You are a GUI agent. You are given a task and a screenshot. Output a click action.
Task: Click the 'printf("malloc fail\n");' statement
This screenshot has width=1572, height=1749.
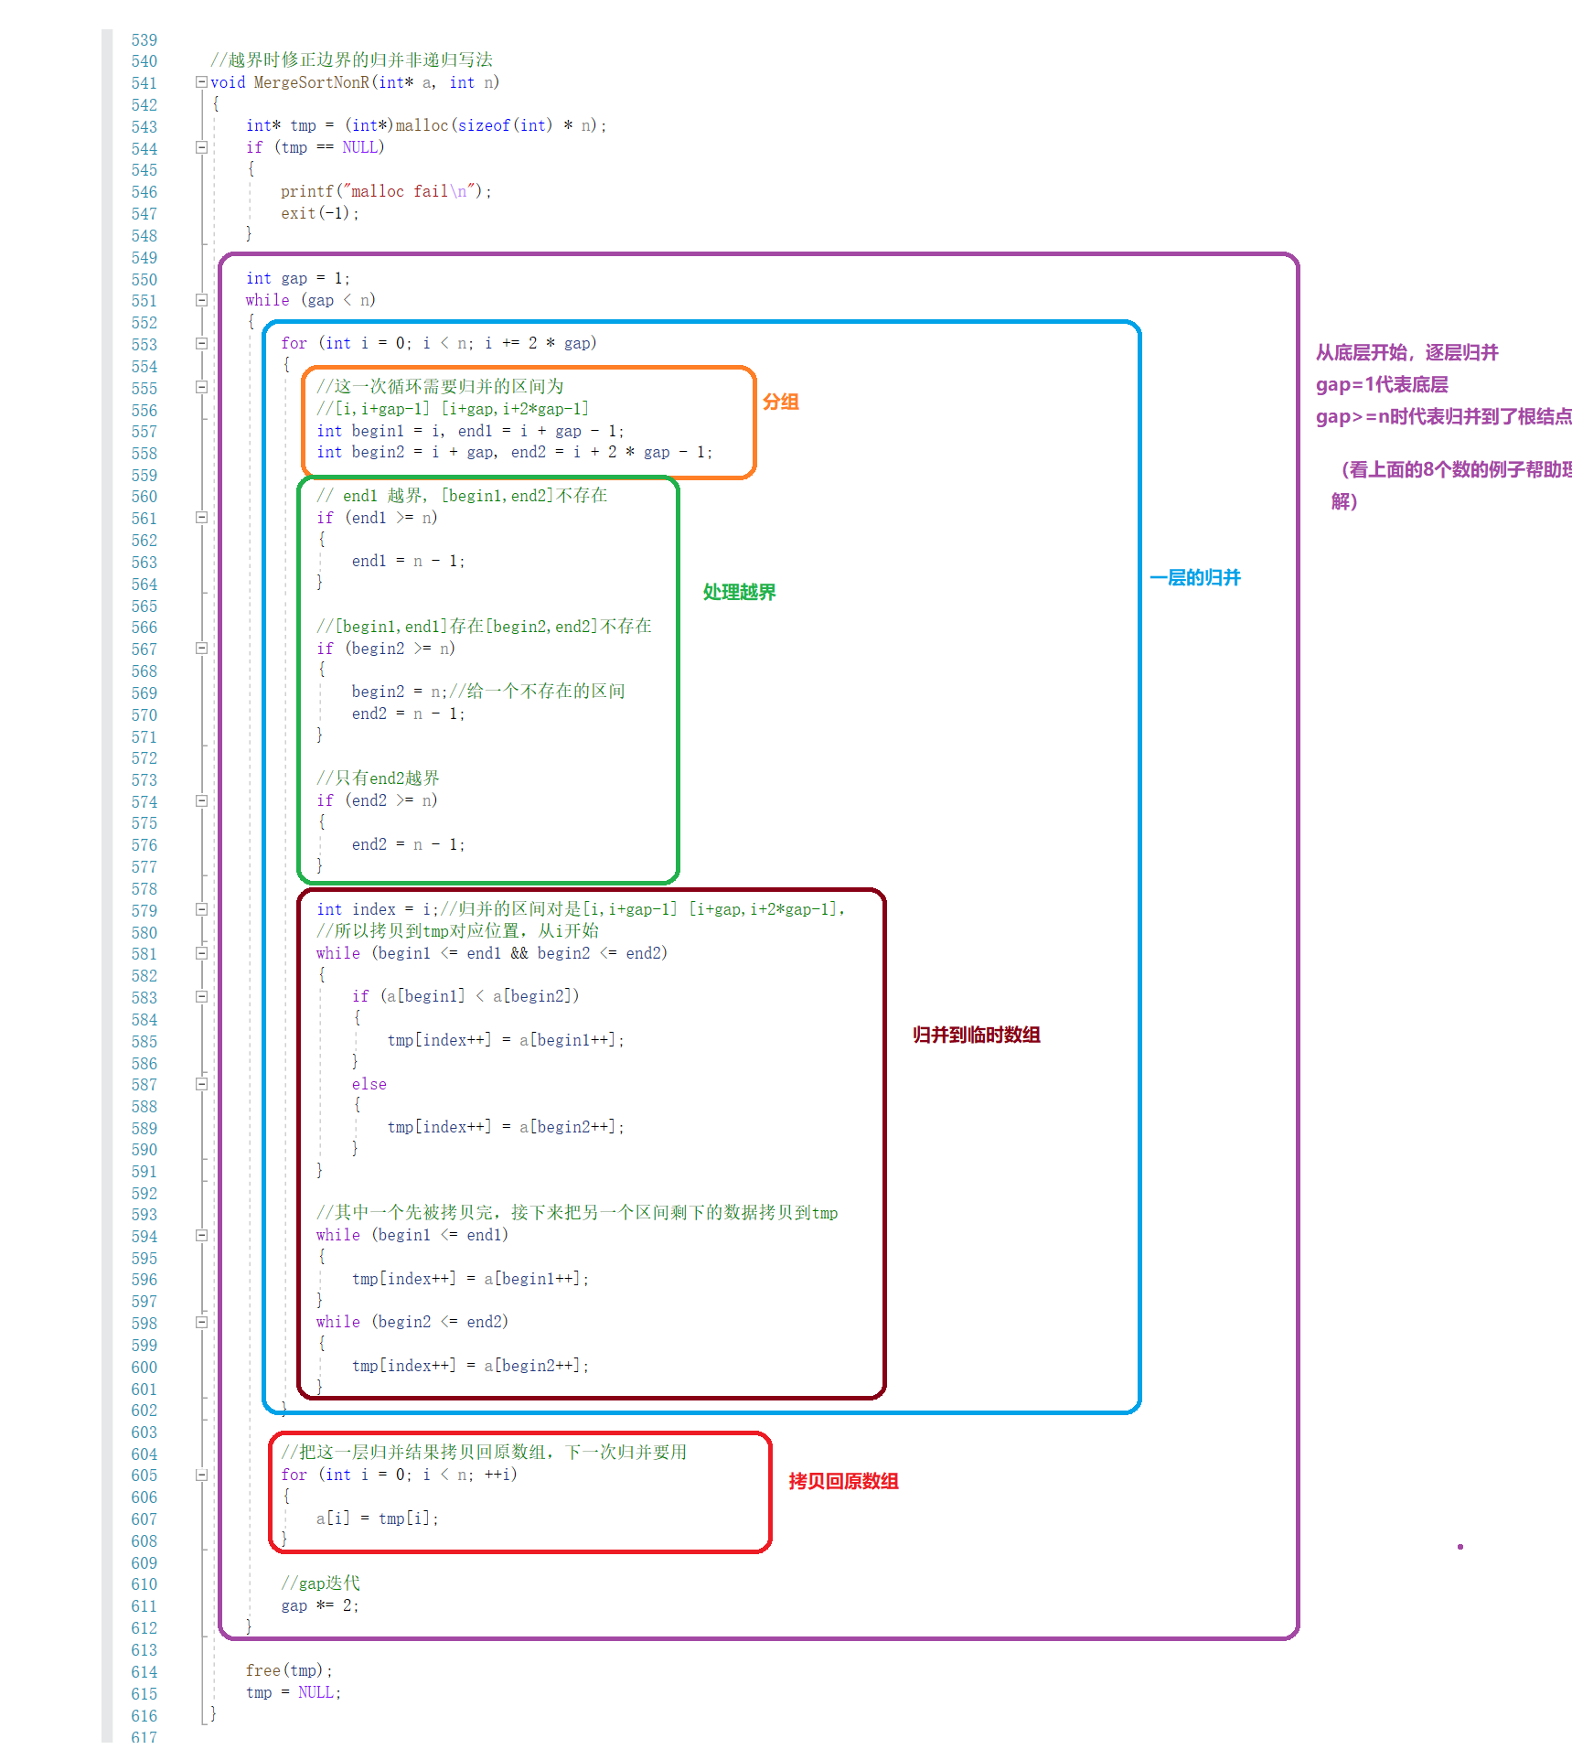[386, 191]
